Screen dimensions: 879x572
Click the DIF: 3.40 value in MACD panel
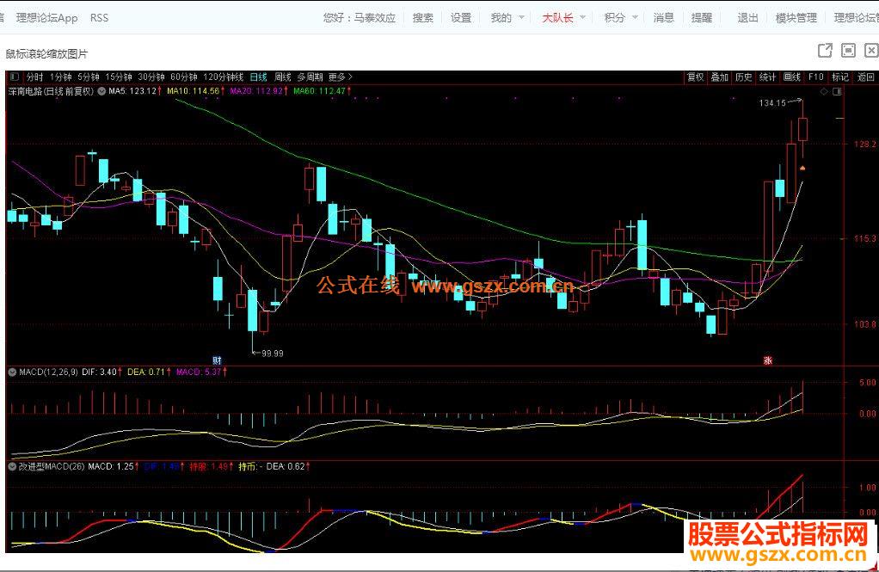101,372
